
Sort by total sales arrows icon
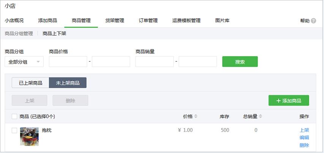[261, 116]
